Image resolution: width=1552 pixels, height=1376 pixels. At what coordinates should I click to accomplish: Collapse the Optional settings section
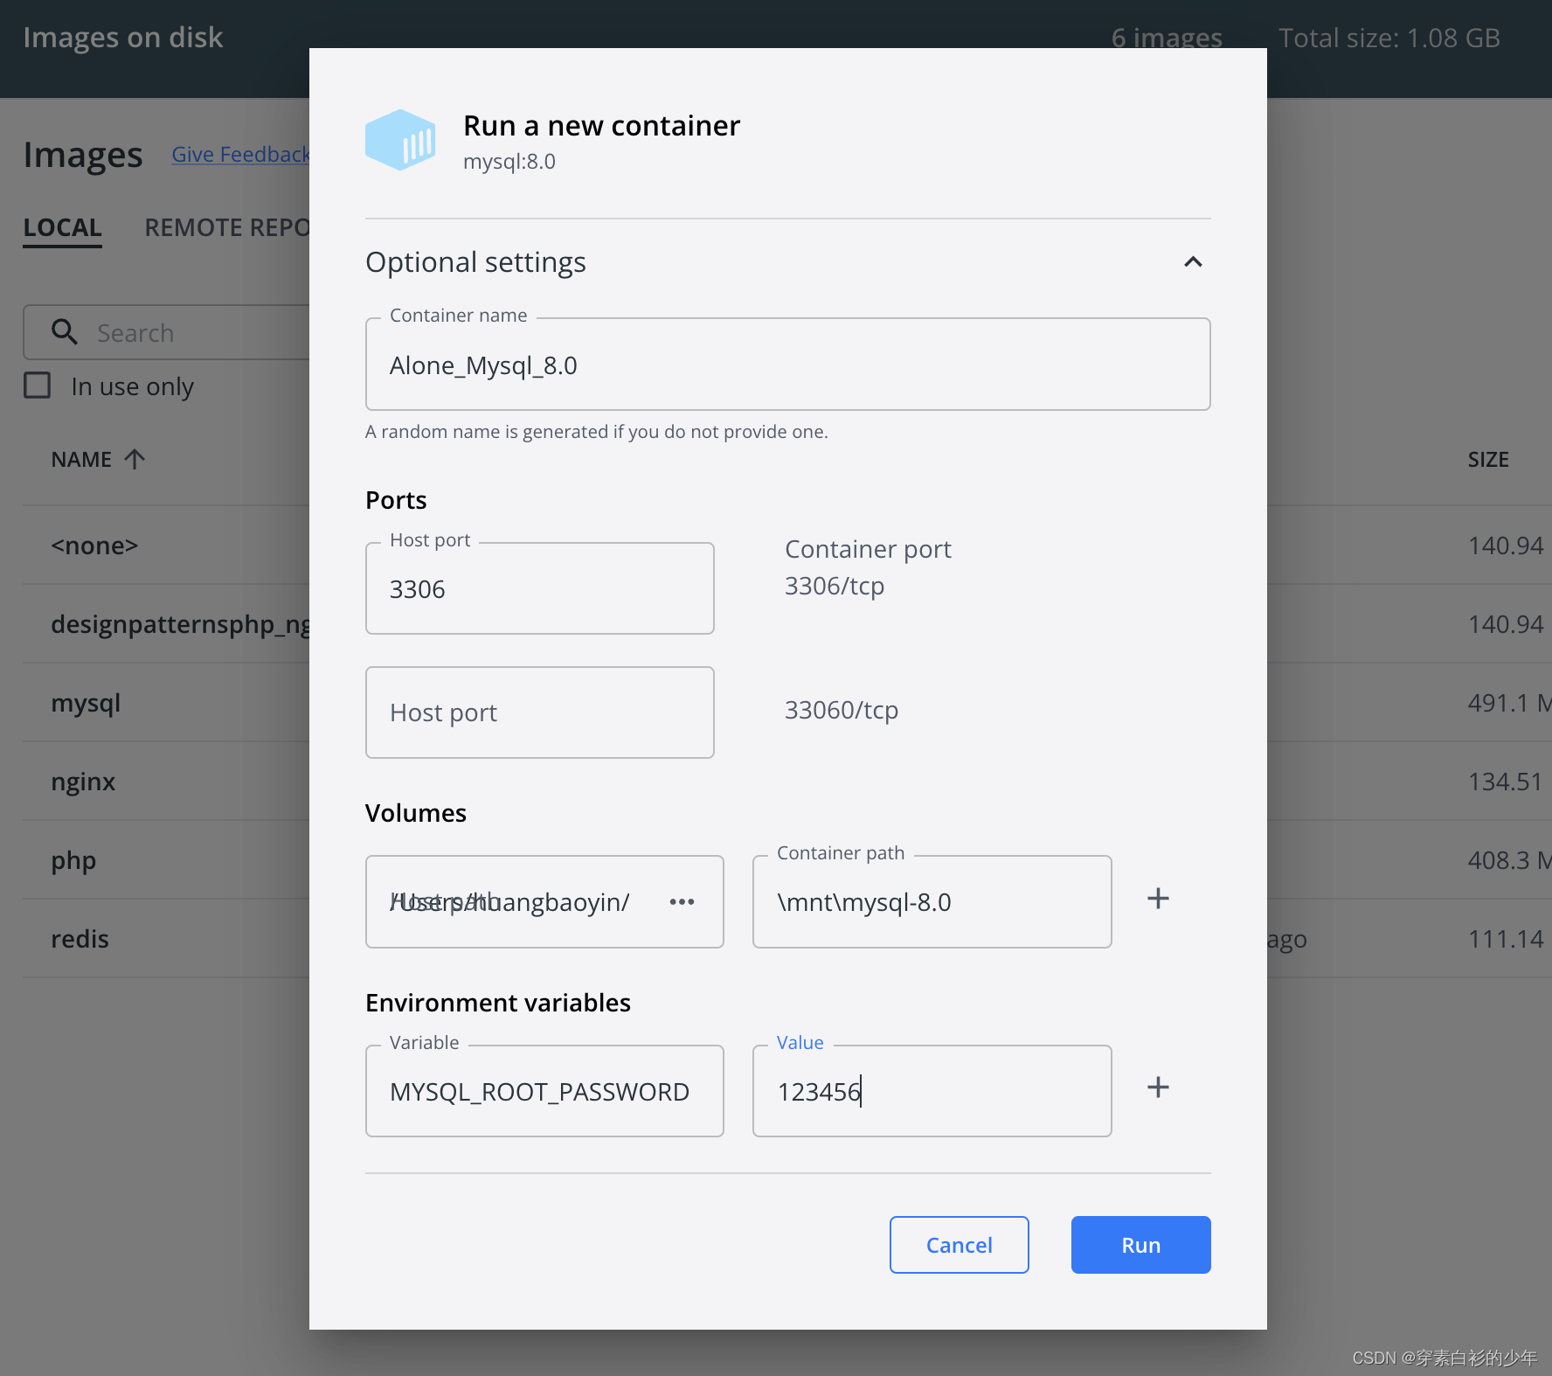pyautogui.click(x=1193, y=262)
